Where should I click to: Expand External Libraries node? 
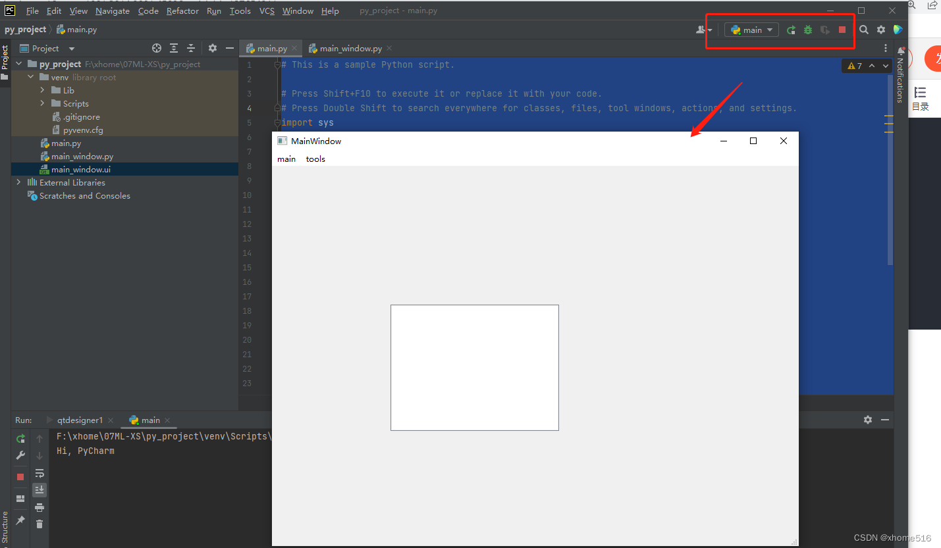(18, 182)
